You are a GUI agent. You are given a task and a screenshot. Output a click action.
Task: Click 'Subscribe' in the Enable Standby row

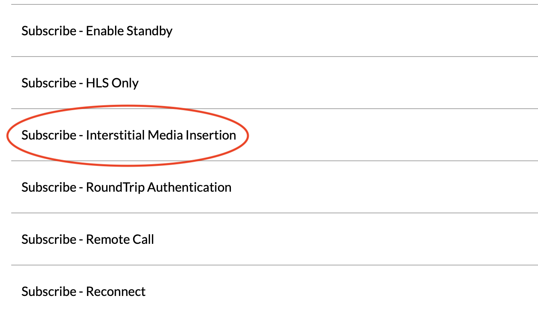(49, 31)
